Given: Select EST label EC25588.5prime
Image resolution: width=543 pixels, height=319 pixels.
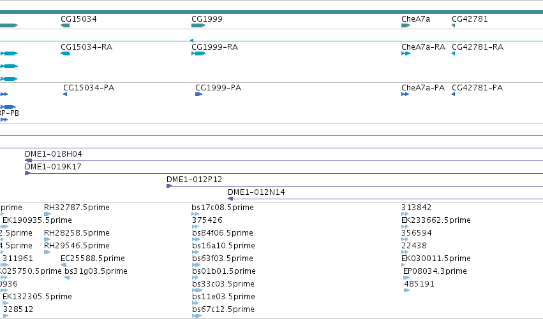Looking at the screenshot, I should coord(93,259).
